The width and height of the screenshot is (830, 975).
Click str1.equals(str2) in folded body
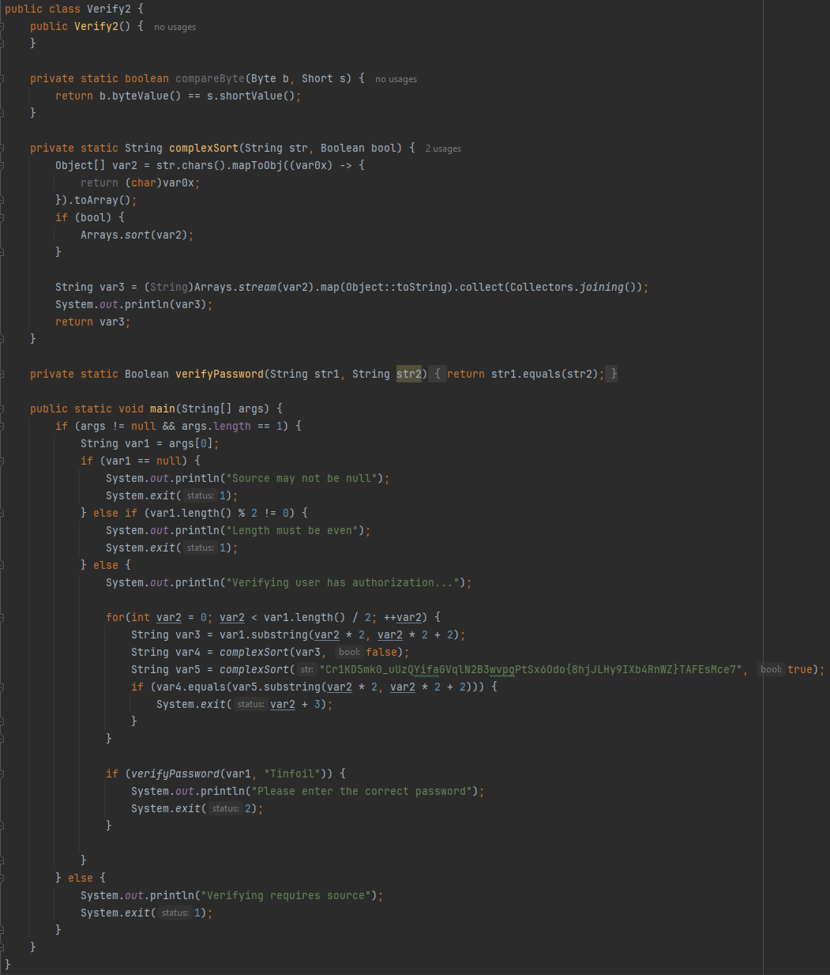coord(545,374)
